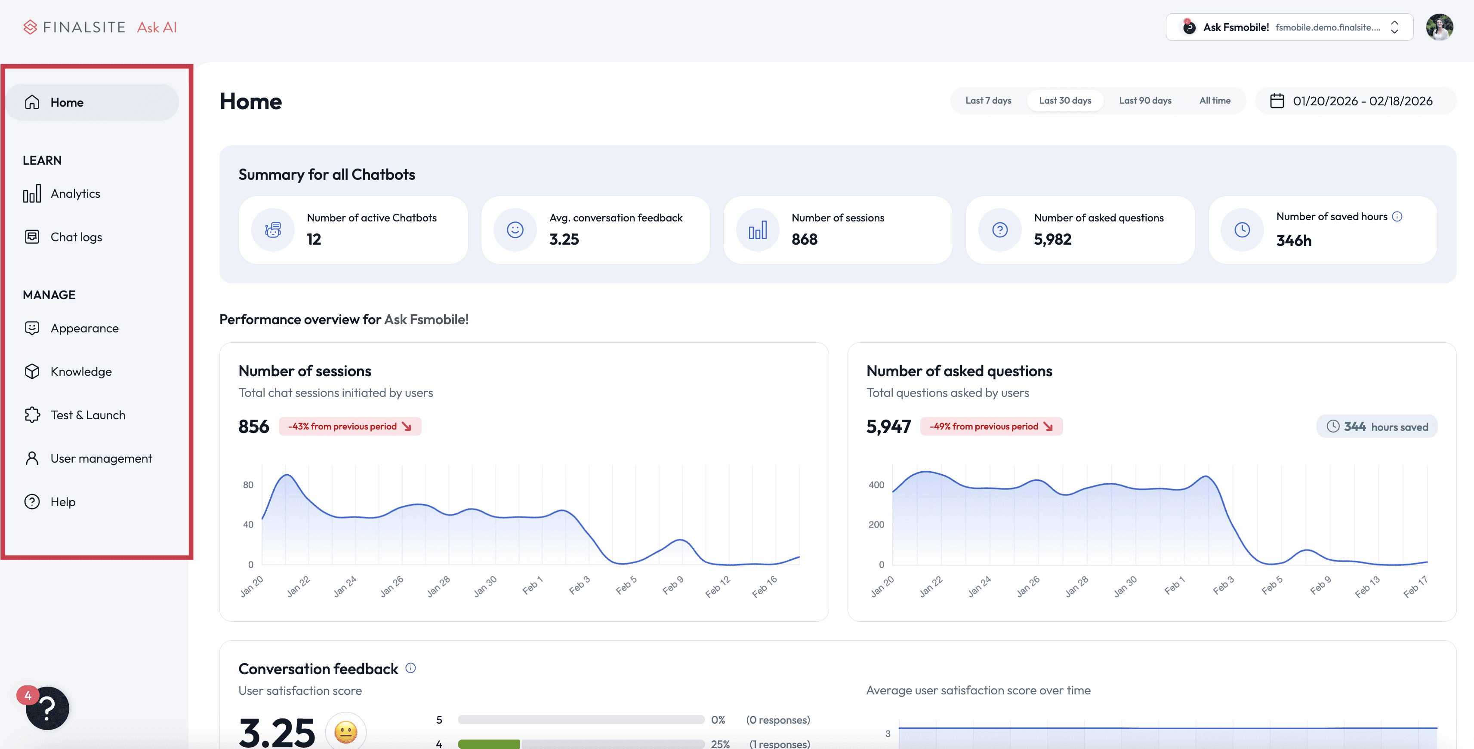Open the floating help widget with badge 4

tap(47, 708)
